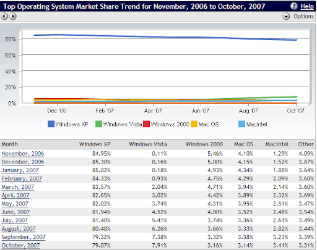Click the Other column header
Viewport: 317px width, 250px height.
tap(306, 144)
